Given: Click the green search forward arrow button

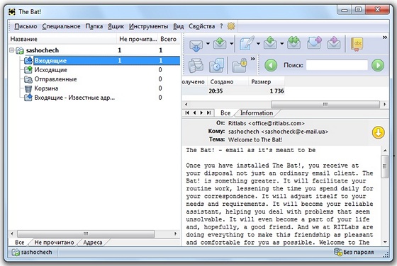Looking at the screenshot, I should (x=378, y=65).
